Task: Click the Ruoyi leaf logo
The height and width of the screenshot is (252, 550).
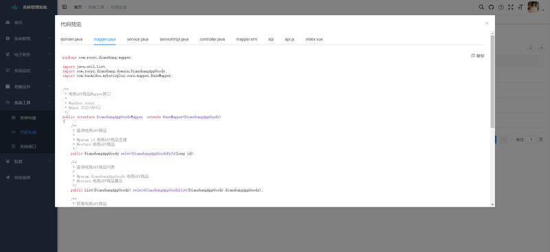Action: 14,7
